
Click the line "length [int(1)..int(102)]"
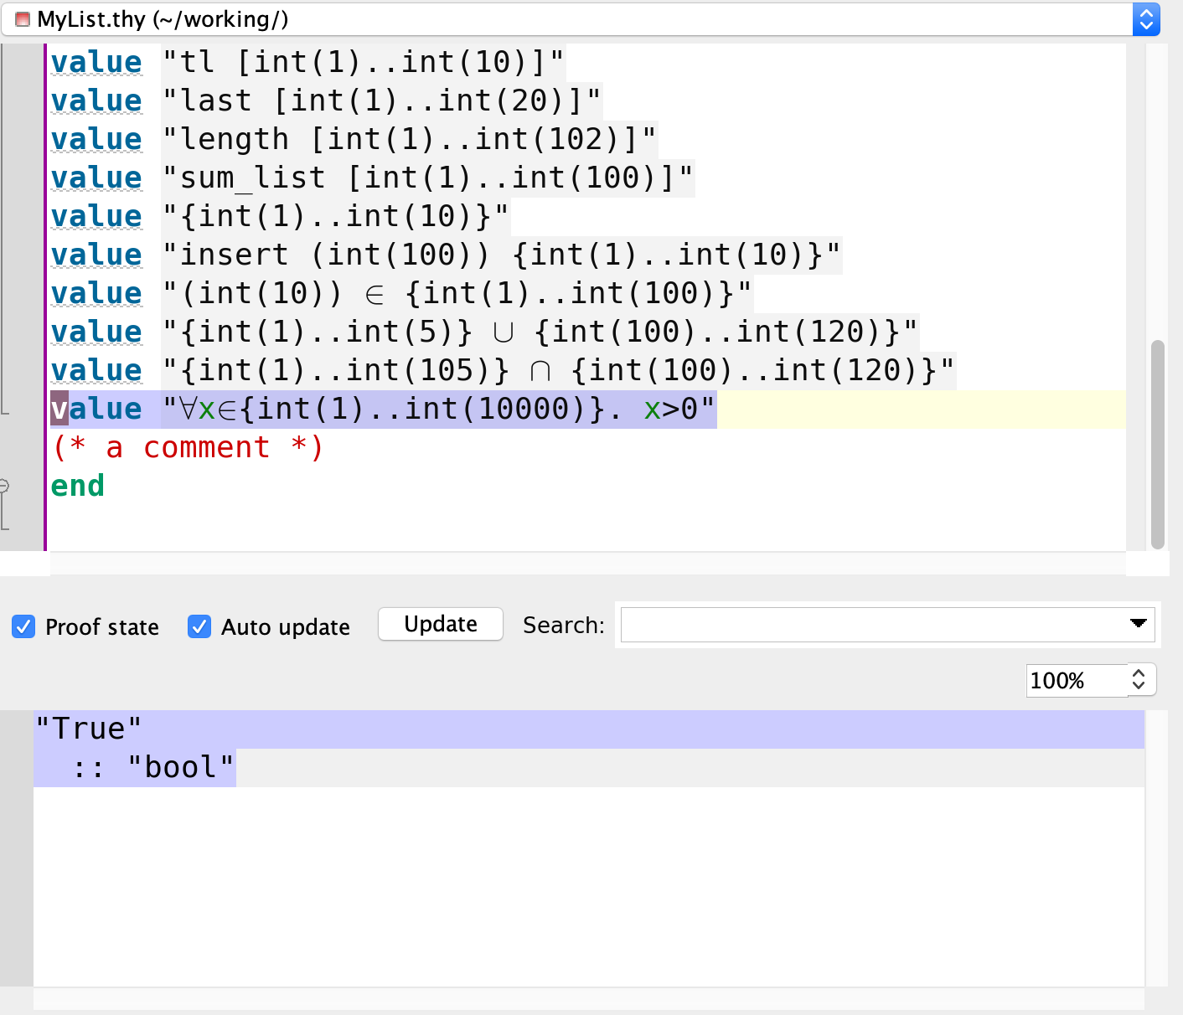(x=354, y=139)
